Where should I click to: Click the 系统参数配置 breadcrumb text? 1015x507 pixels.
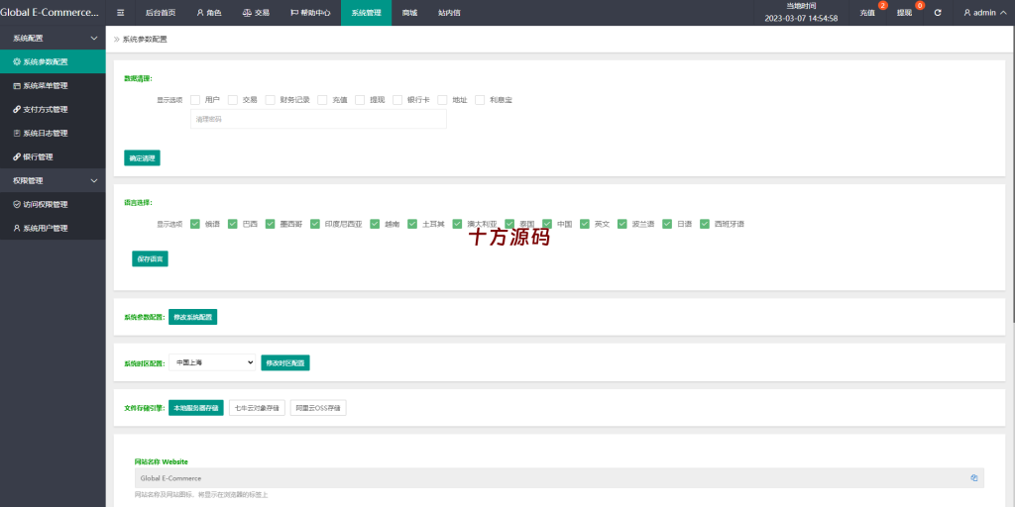145,40
